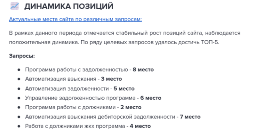Select "Управление задолженностью программа" list item
This screenshot has height=130, width=255.
click(80, 98)
